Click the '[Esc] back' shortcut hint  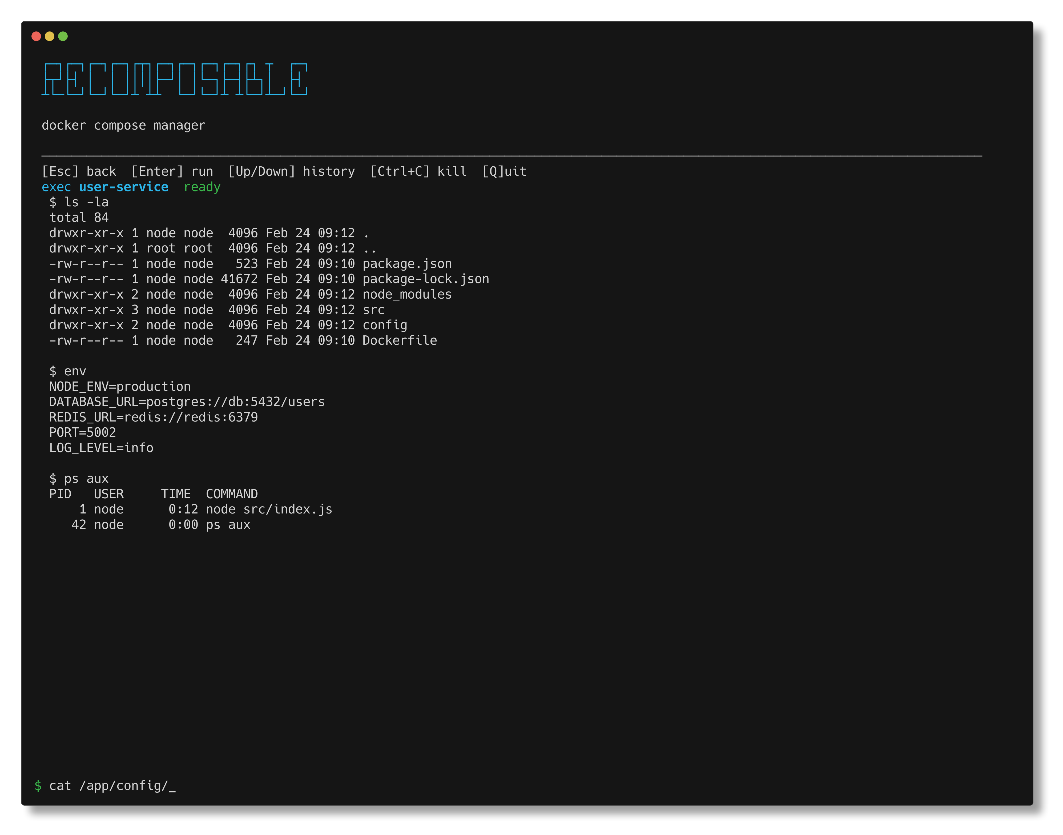pyautogui.click(x=79, y=172)
